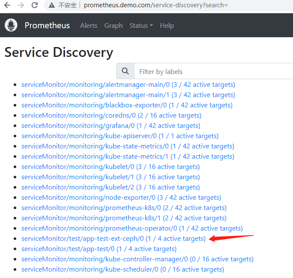293x278 pixels.
Task: Open the serviceMonitor/monitoring/alertmanager-main/0 link
Action: [x=128, y=85]
